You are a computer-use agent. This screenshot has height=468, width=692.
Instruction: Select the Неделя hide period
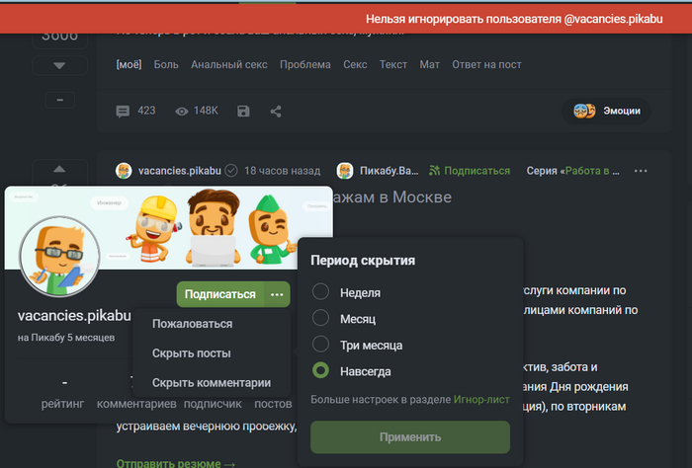coord(321,291)
